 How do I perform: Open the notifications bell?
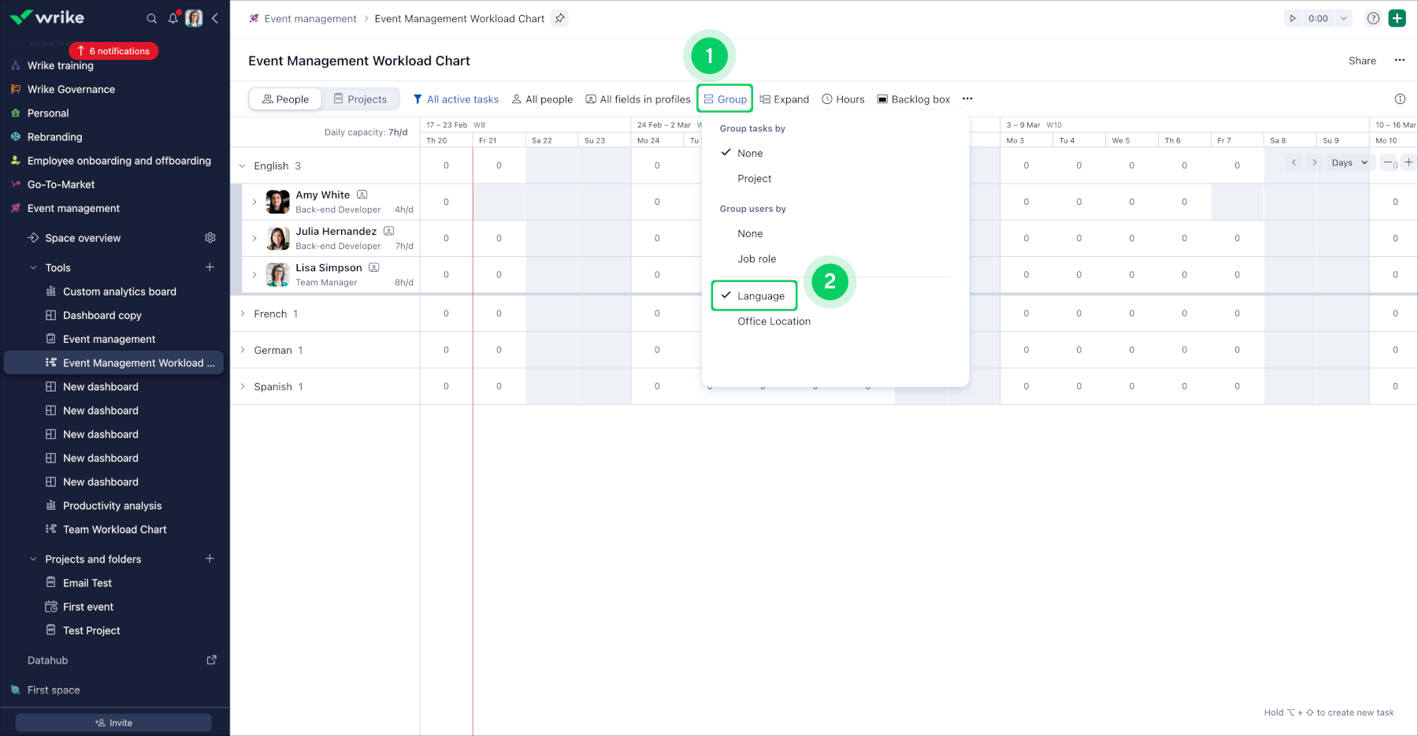(x=173, y=18)
